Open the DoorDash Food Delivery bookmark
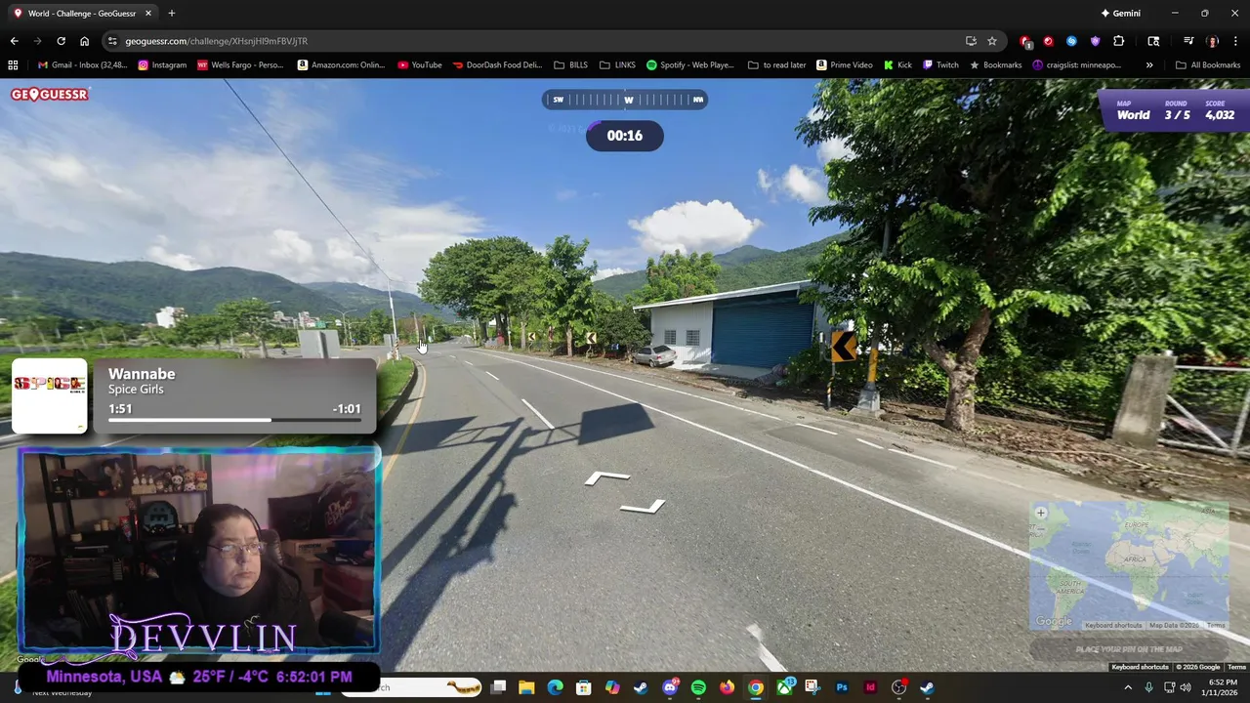Screen dimensions: 1250x703 point(497,65)
